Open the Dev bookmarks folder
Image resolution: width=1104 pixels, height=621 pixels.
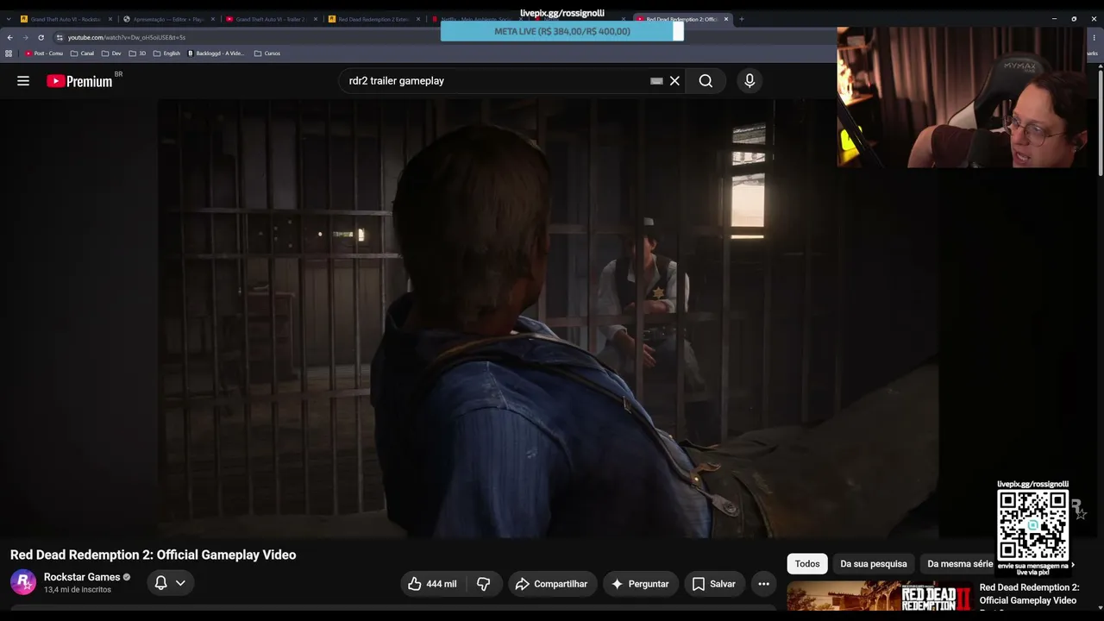pyautogui.click(x=111, y=53)
